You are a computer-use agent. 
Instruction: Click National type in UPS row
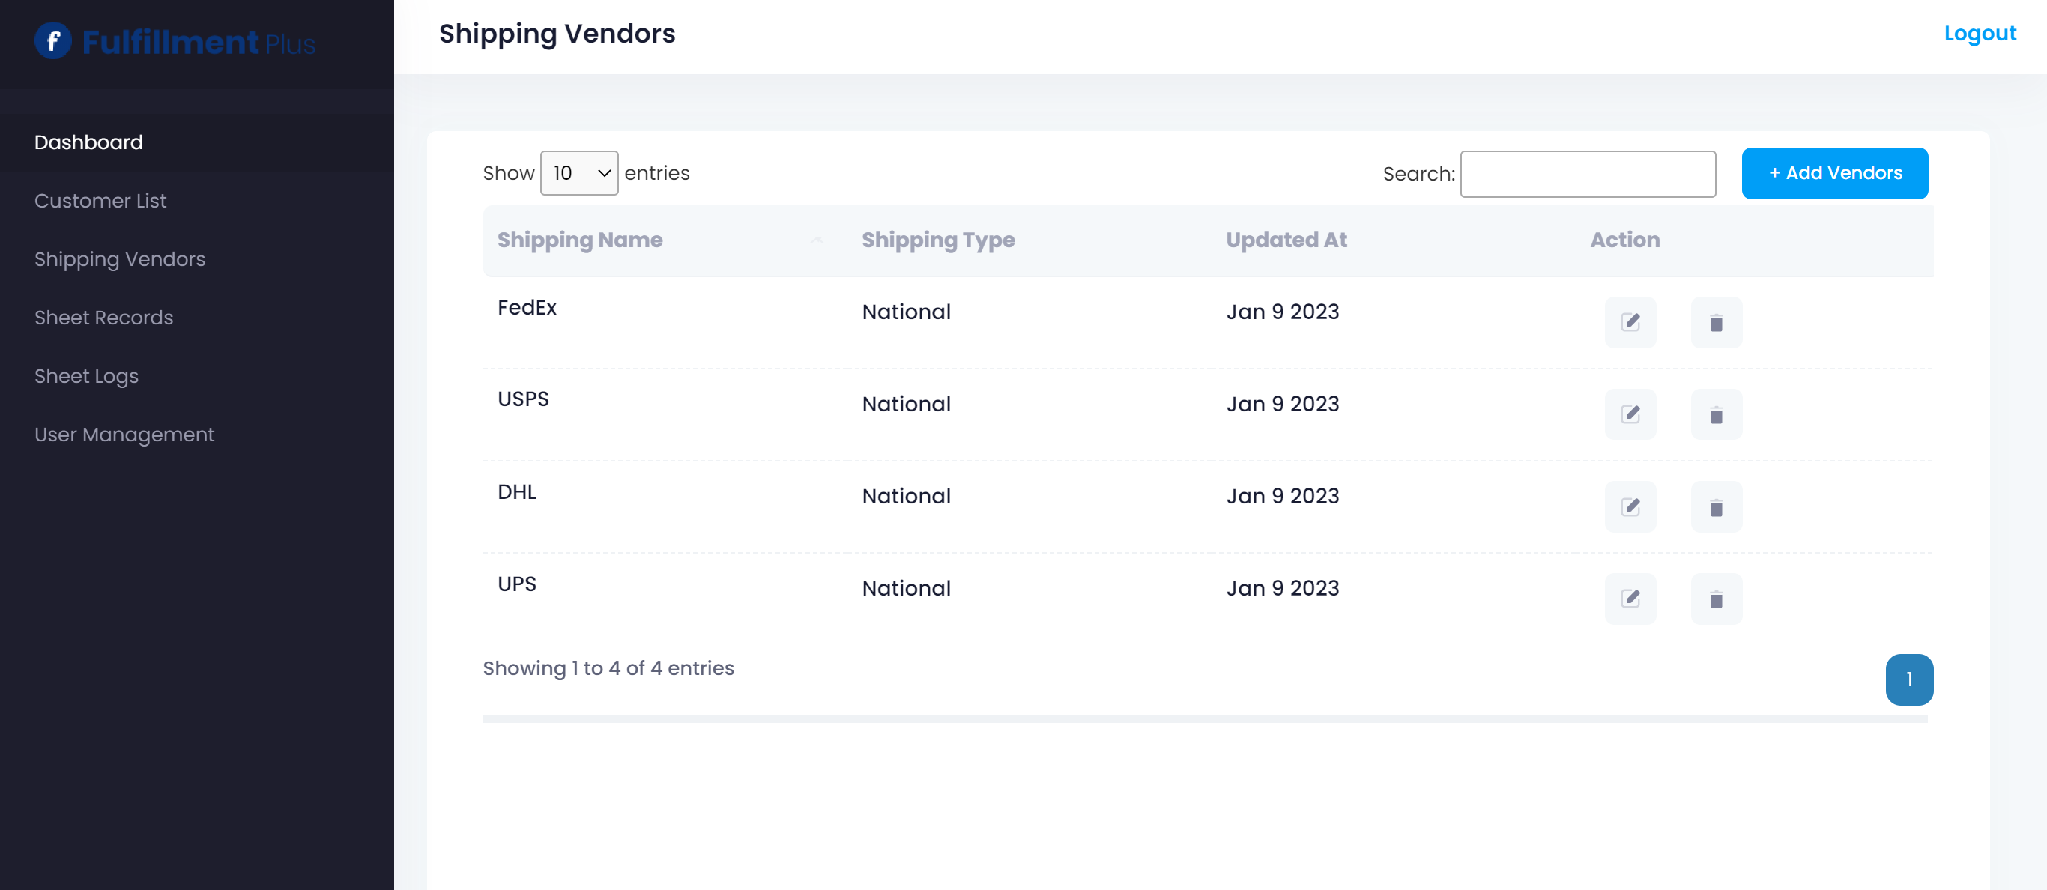[x=906, y=588]
